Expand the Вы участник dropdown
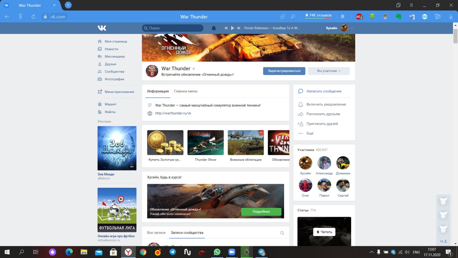This screenshot has width=458, height=258. tap(329, 71)
